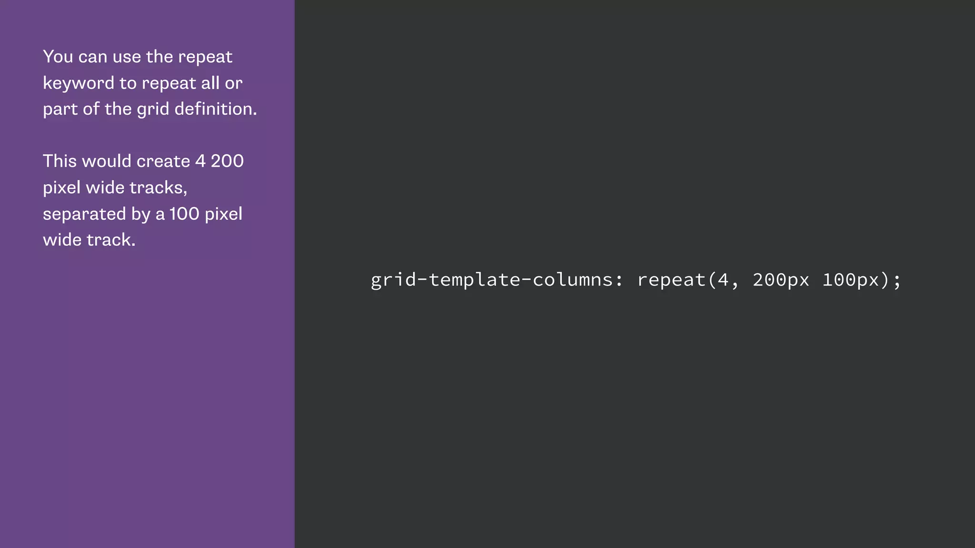The width and height of the screenshot is (975, 548).
Task: Click the word 'repeat' in the code line
Action: point(671,280)
